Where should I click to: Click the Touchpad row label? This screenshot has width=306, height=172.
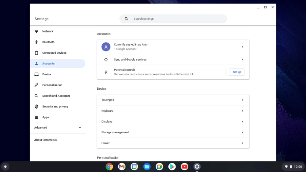(x=108, y=100)
